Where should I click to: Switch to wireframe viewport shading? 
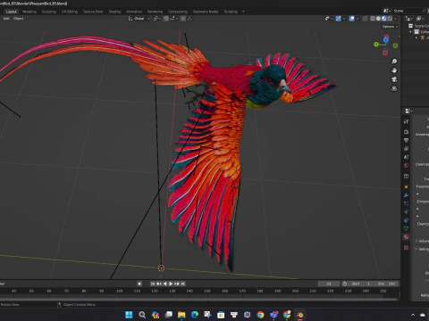pyautogui.click(x=373, y=19)
